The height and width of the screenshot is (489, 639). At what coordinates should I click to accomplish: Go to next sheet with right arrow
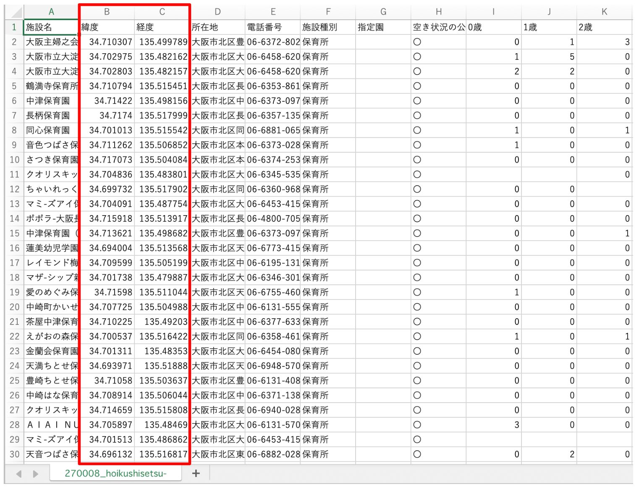pyautogui.click(x=36, y=474)
